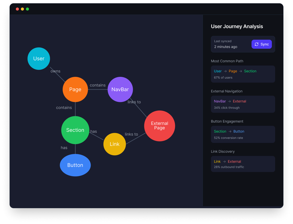
Task: Click 'has' label between Section and Link
Action: [x=94, y=131]
